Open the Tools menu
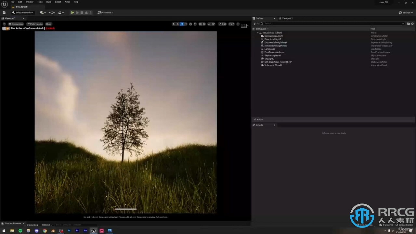416x234 pixels. pos(40,2)
